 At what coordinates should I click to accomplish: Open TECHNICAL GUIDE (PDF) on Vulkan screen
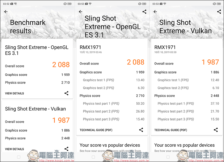coord(171,130)
